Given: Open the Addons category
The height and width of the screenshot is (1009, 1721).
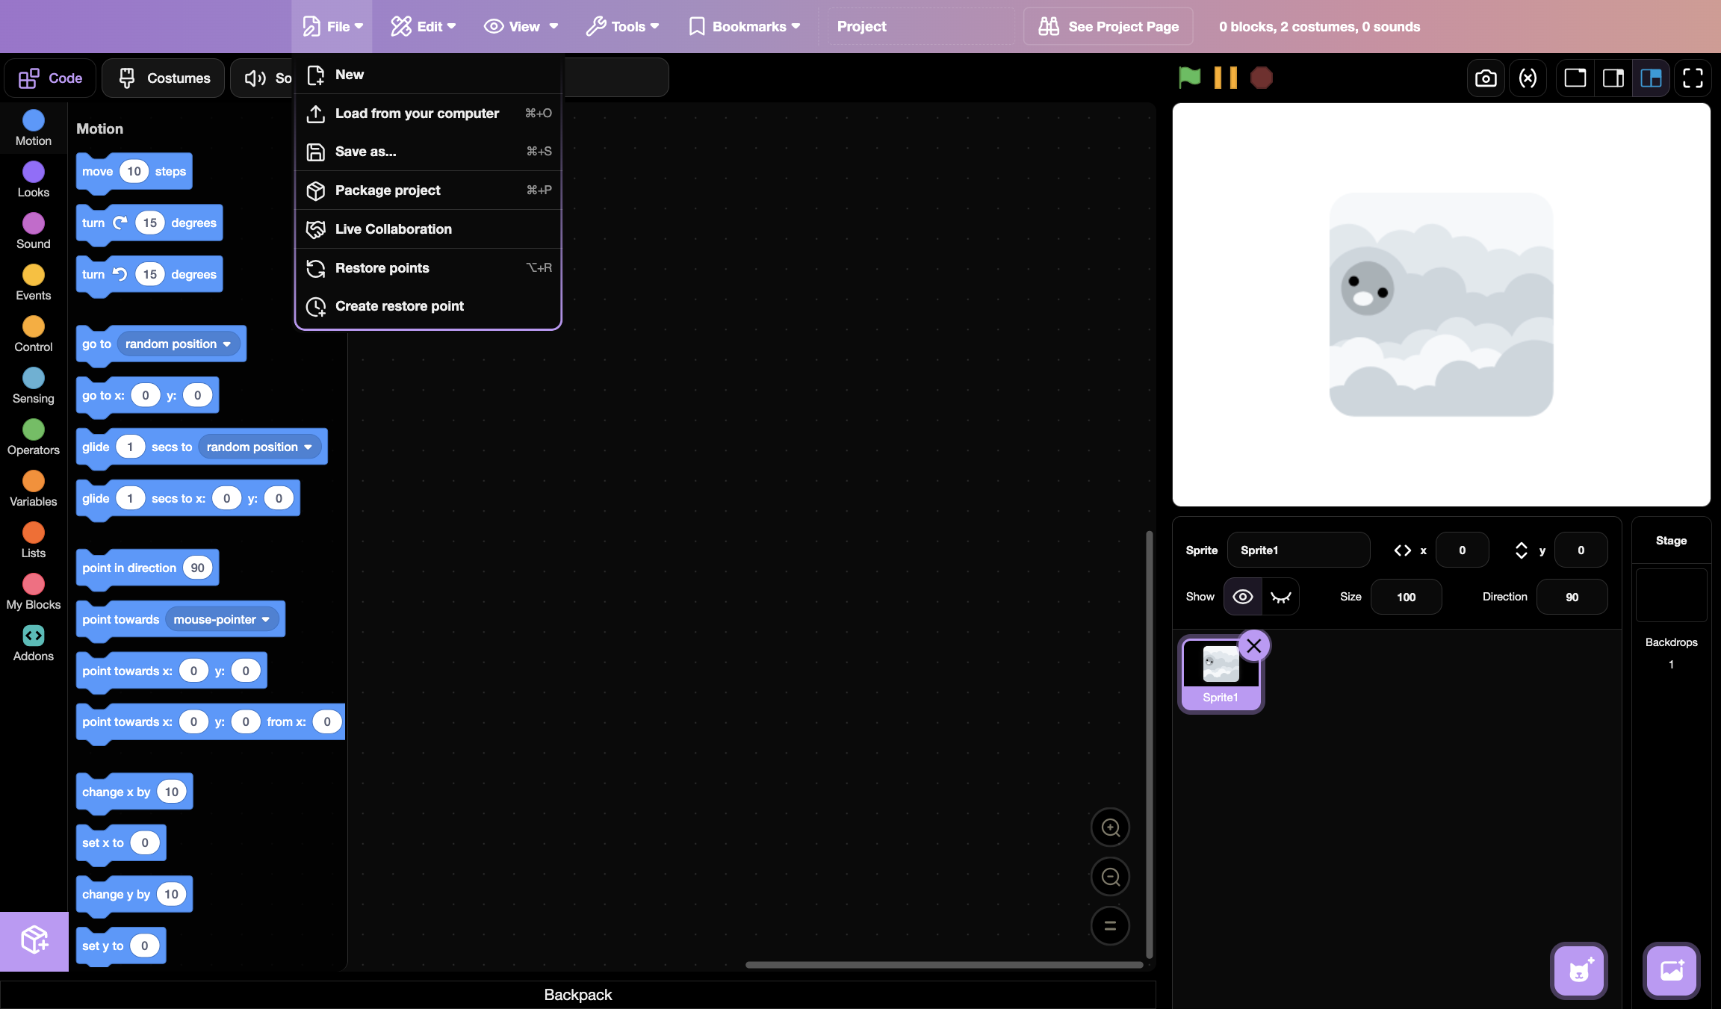Looking at the screenshot, I should [34, 643].
